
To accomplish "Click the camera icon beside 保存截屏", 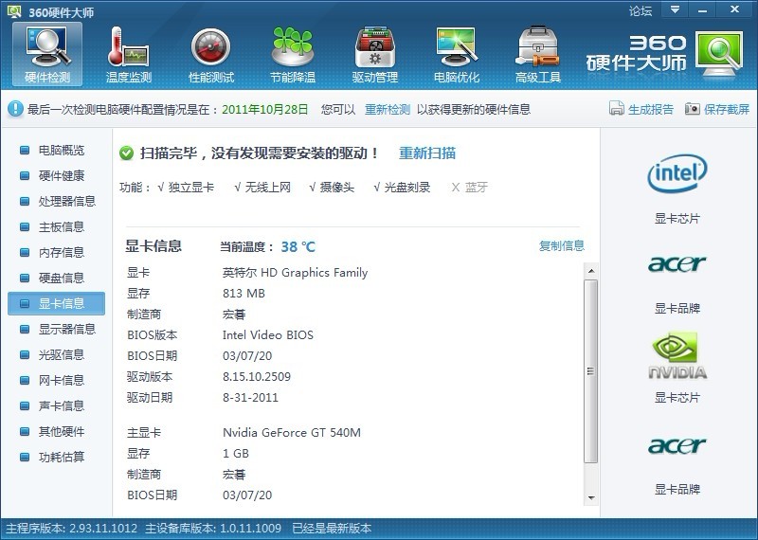I will pyautogui.click(x=693, y=109).
